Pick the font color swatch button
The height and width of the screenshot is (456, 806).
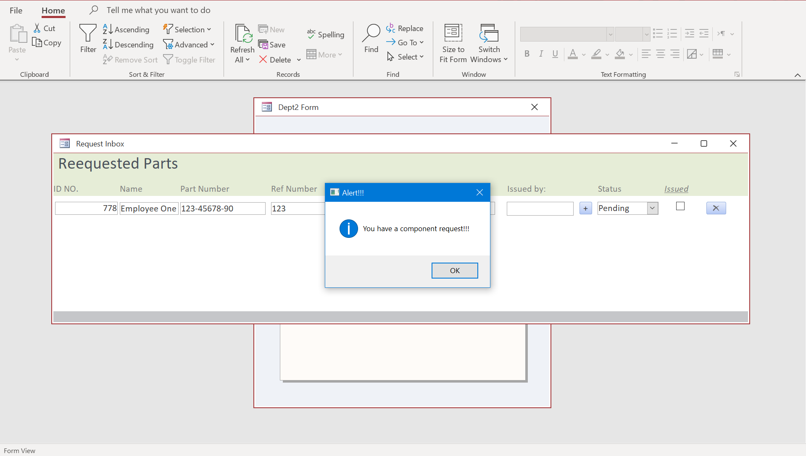[x=572, y=54]
